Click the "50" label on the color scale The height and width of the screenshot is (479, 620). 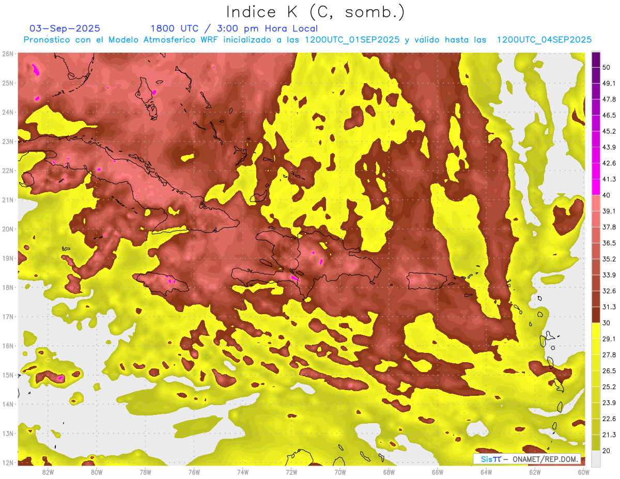point(607,68)
